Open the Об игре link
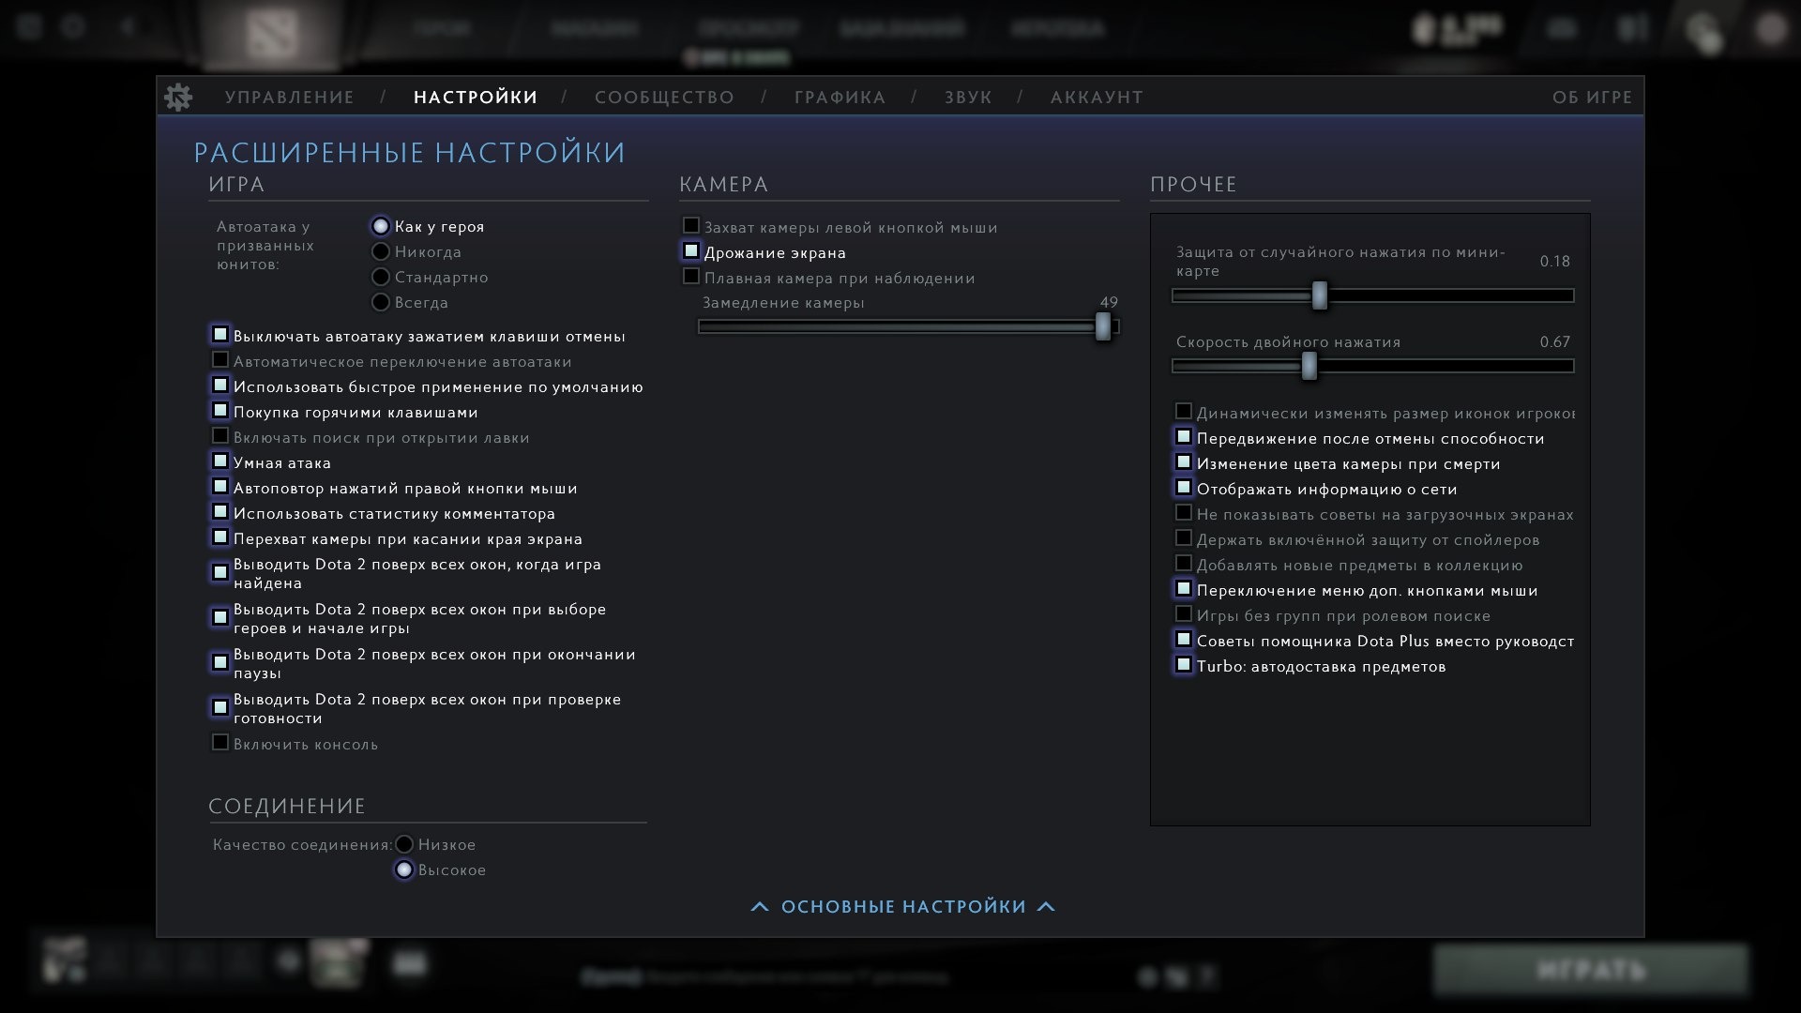 tap(1592, 98)
